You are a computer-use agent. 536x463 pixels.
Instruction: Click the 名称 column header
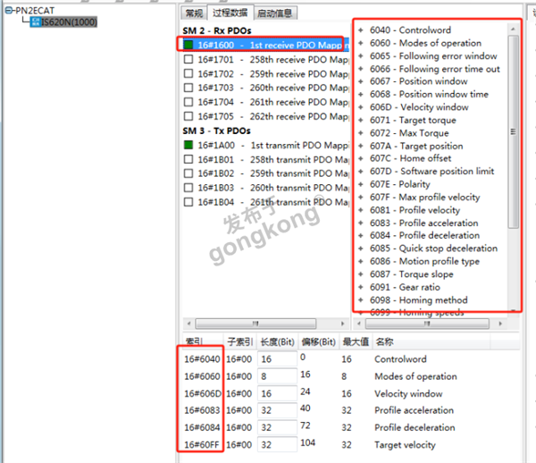click(431, 341)
